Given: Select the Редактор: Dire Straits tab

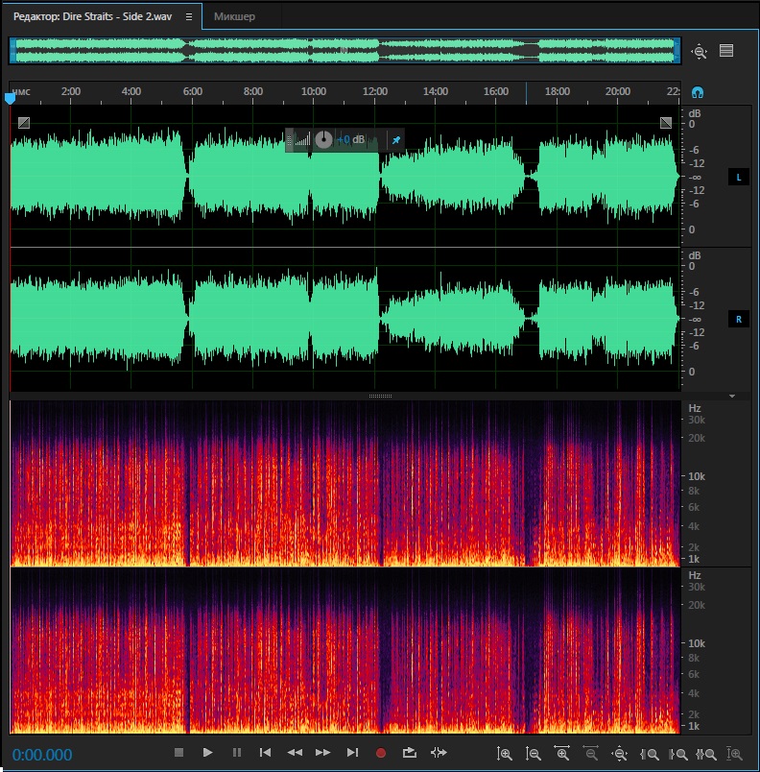Looking at the screenshot, I should click(92, 17).
